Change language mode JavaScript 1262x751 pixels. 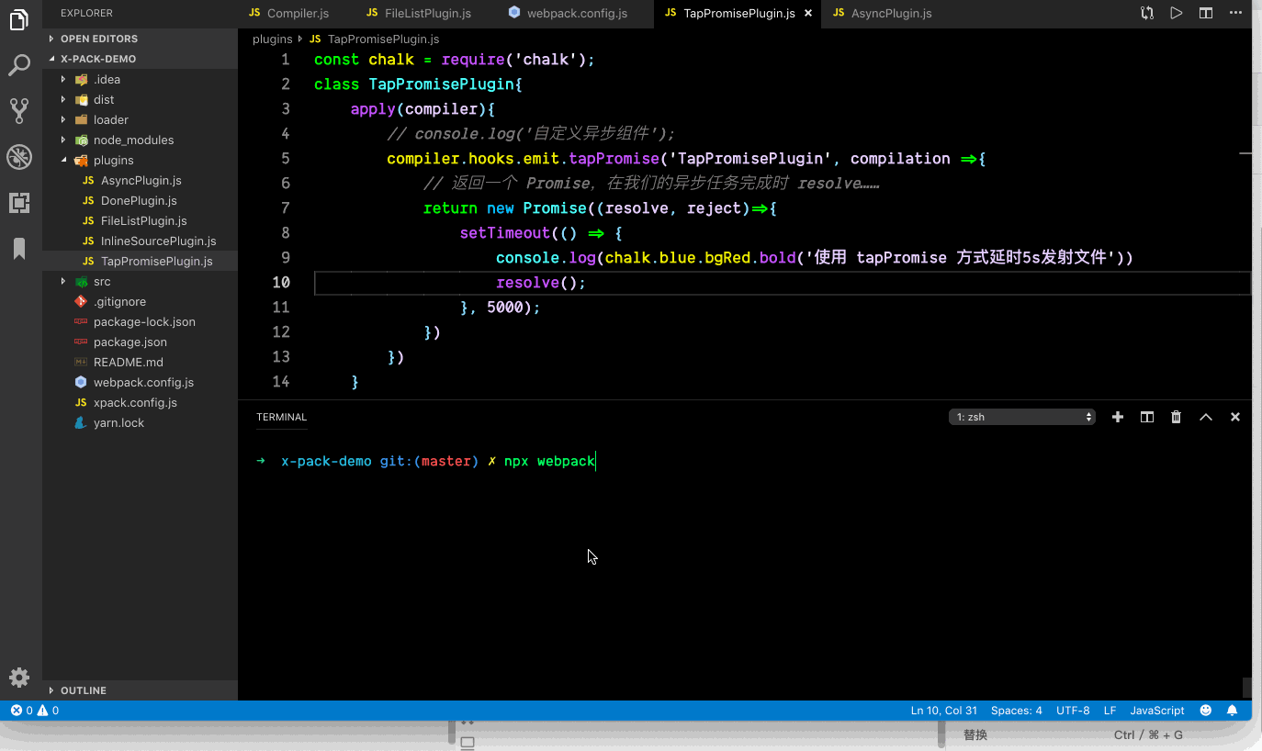[x=1157, y=711]
